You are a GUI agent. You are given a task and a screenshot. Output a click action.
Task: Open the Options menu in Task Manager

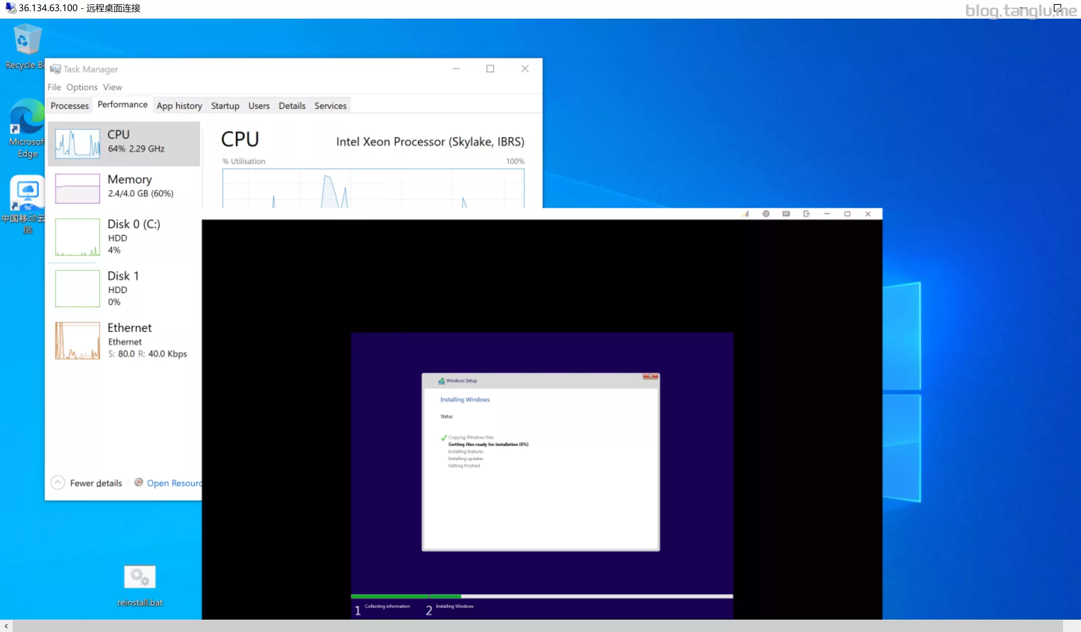click(82, 87)
